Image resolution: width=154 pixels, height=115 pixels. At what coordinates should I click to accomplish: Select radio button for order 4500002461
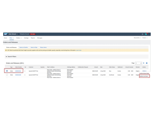(7, 71)
